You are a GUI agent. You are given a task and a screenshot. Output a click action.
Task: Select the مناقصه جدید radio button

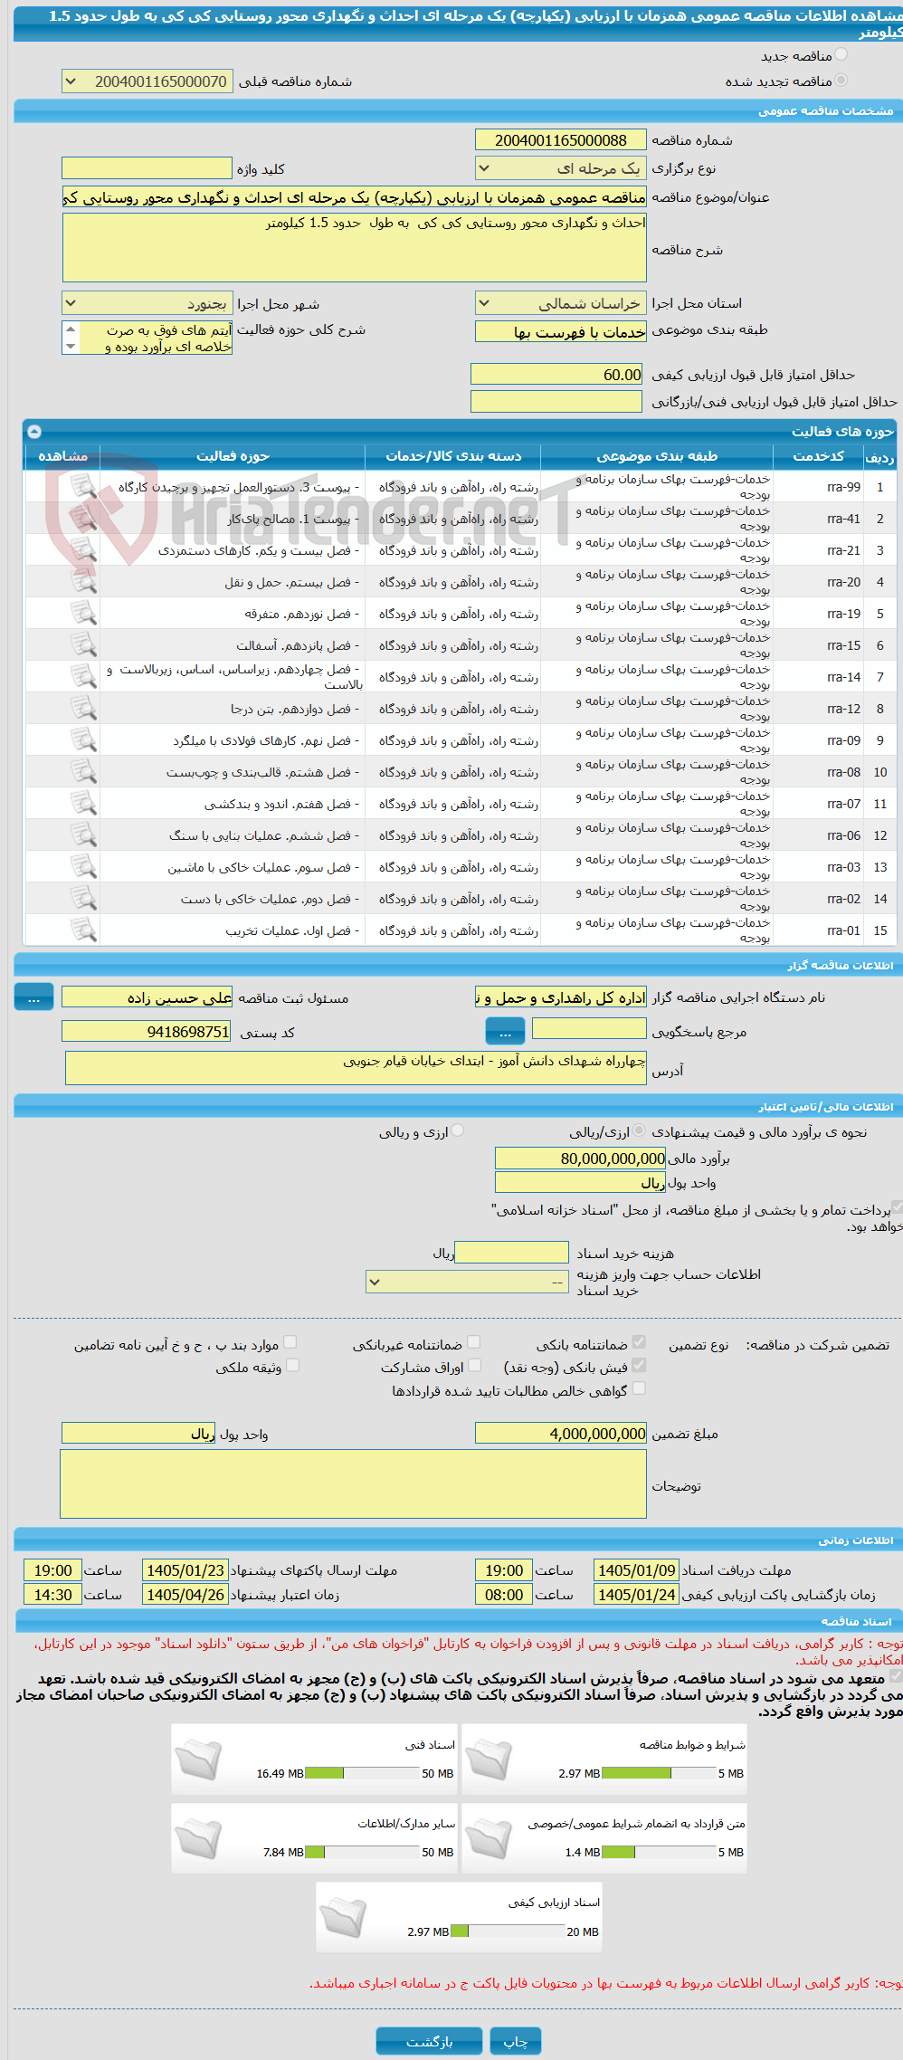pos(841,55)
